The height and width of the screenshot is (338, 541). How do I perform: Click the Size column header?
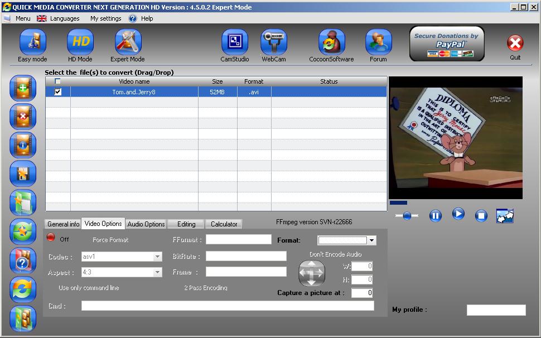click(x=218, y=81)
